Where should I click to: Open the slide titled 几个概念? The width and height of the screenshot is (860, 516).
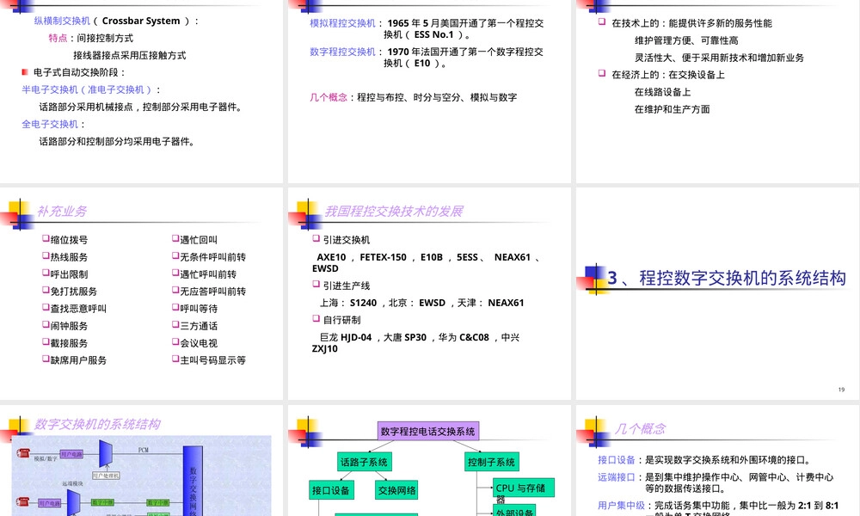(x=717, y=461)
